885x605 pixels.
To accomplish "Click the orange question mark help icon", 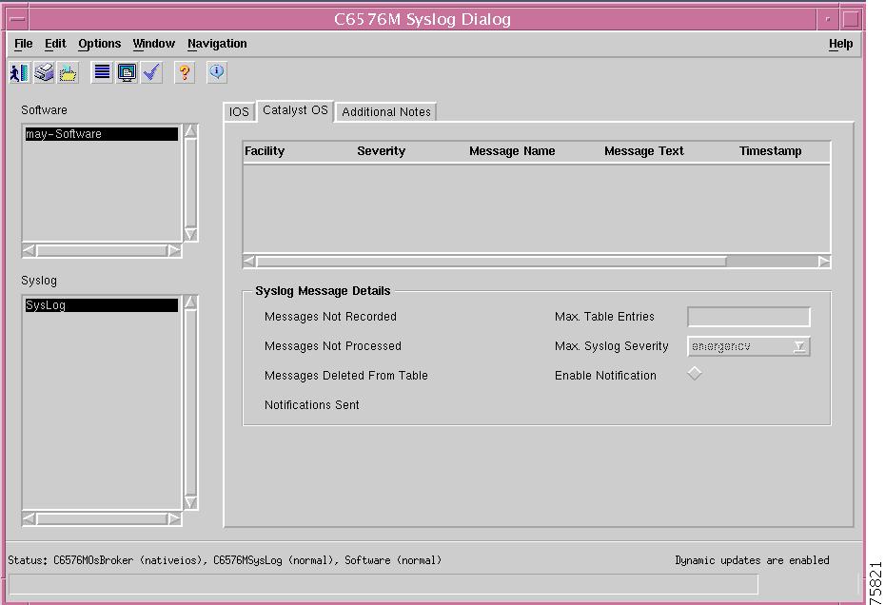I will click(185, 73).
